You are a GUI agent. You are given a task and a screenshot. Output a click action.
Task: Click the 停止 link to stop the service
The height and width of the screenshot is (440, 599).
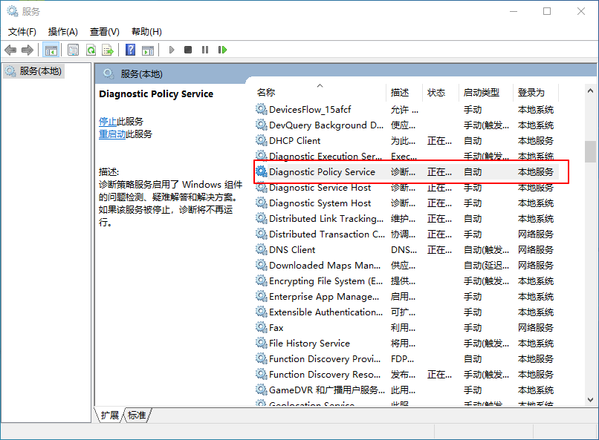[x=110, y=120]
